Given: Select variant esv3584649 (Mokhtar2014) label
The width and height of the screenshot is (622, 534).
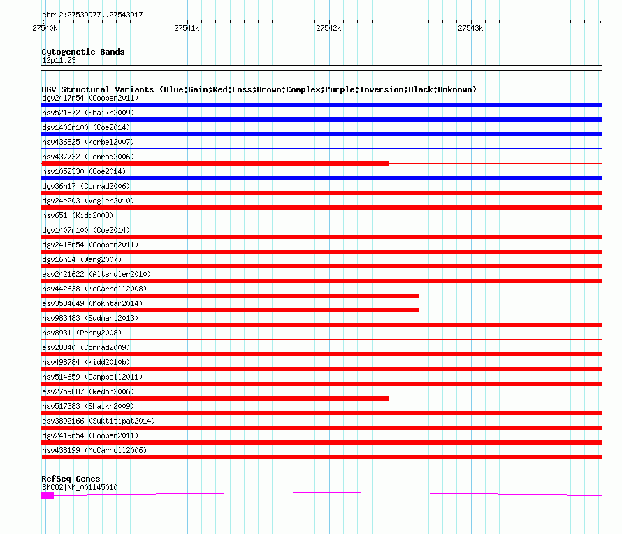Looking at the screenshot, I should (92, 303).
